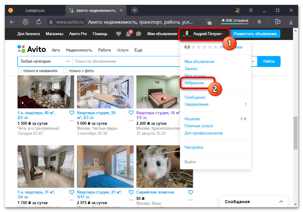Open notifications bell icon

point(128,34)
